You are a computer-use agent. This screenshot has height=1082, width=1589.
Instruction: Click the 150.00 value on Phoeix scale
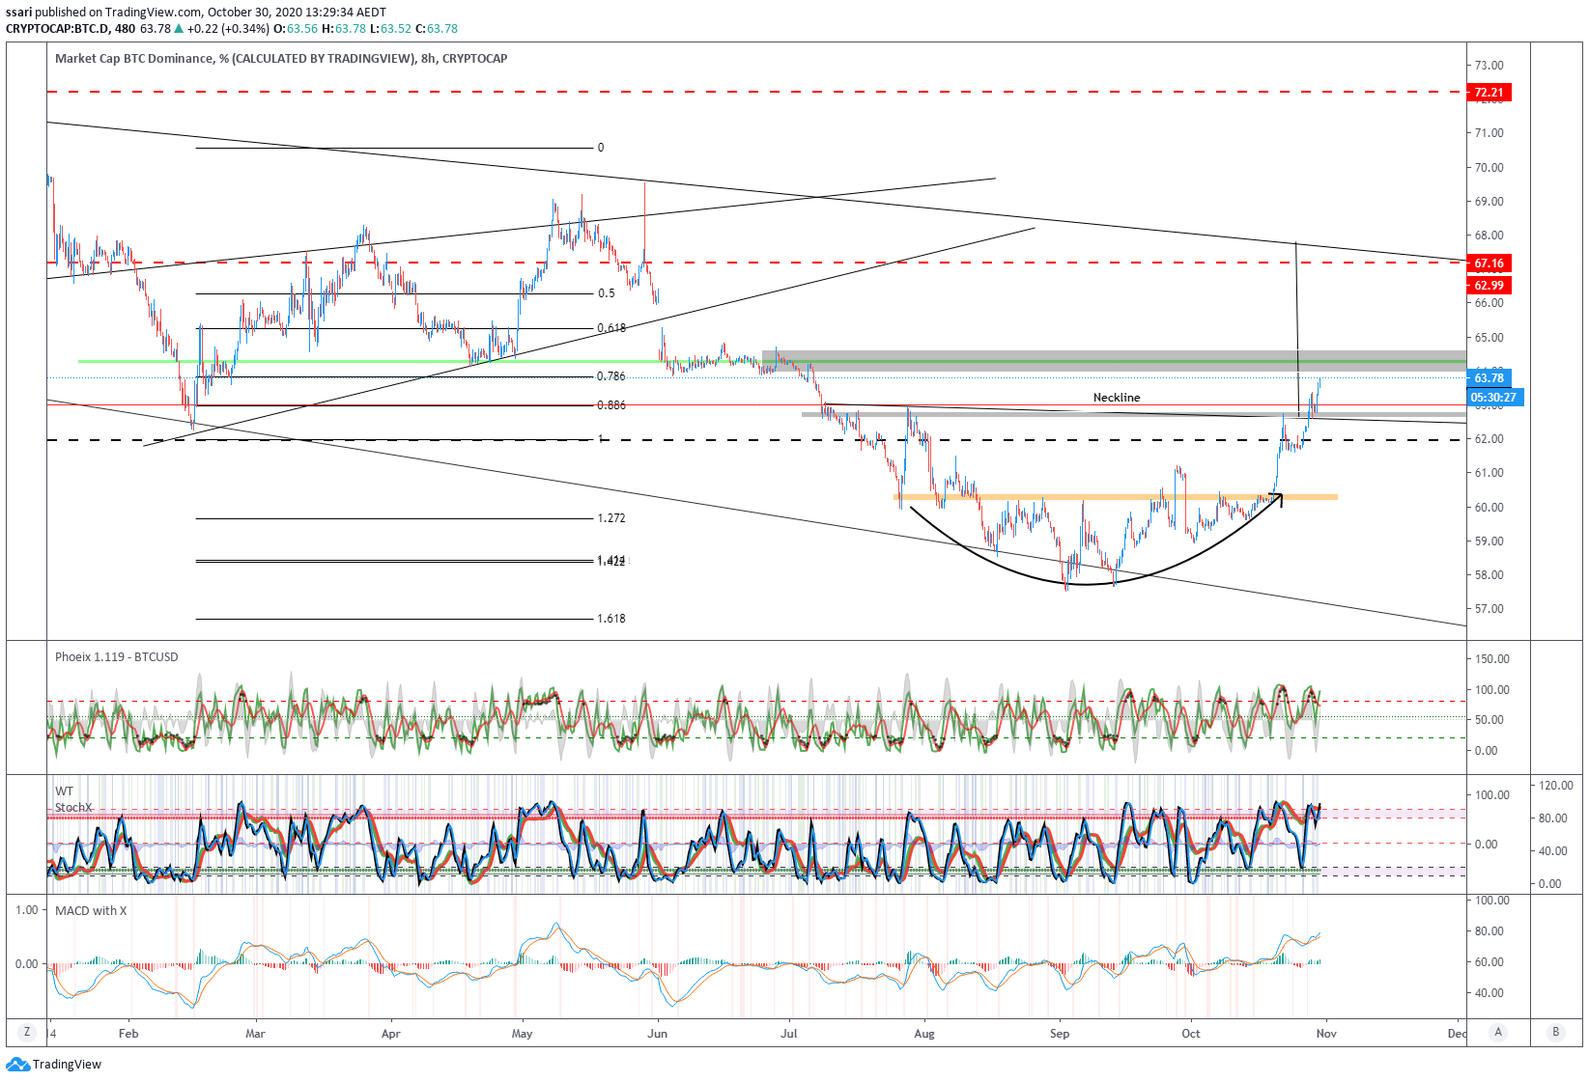[1492, 659]
